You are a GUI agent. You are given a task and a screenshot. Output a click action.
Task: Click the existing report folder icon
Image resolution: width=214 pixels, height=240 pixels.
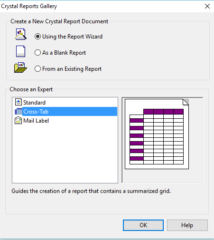[20, 67]
